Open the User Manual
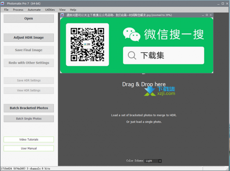Image resolution: width=230 pixels, height=171 pixels. coord(29,148)
